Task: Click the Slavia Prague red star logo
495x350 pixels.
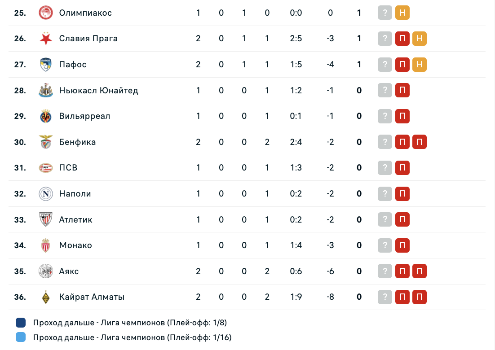Action: pyautogui.click(x=46, y=39)
